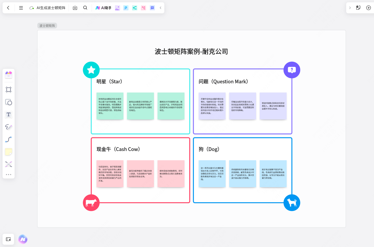The image size is (374, 247).
Task: Click the blue P plugin icon
Action: click(126, 8)
